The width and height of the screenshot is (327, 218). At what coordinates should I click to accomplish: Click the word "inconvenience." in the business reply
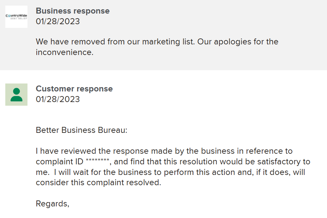coord(65,52)
